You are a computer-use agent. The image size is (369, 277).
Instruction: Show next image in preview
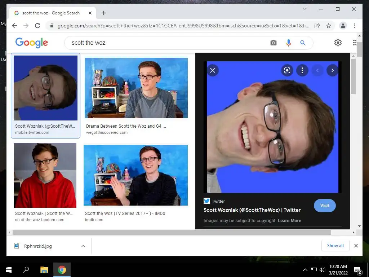click(x=332, y=70)
